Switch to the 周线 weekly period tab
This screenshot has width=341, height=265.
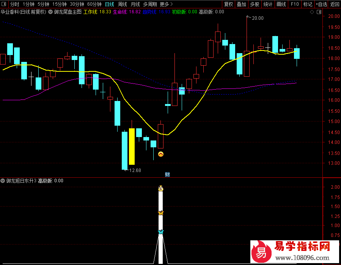(123, 5)
